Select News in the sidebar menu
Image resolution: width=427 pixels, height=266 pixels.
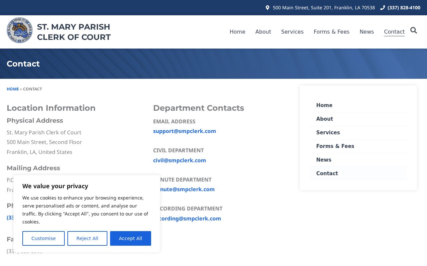[358, 160]
